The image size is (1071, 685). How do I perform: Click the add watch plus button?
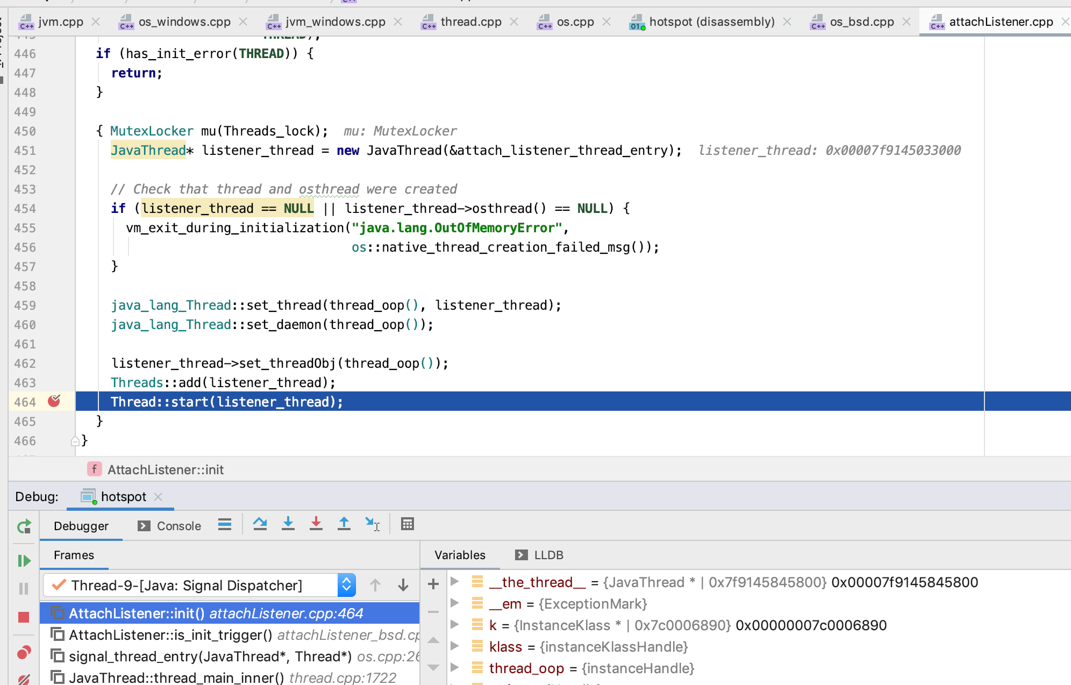pyautogui.click(x=433, y=584)
